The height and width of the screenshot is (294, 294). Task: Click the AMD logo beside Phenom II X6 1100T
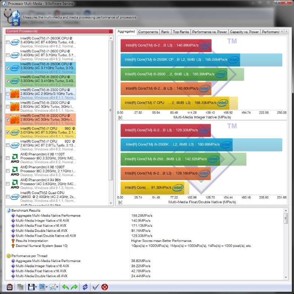[15, 158]
